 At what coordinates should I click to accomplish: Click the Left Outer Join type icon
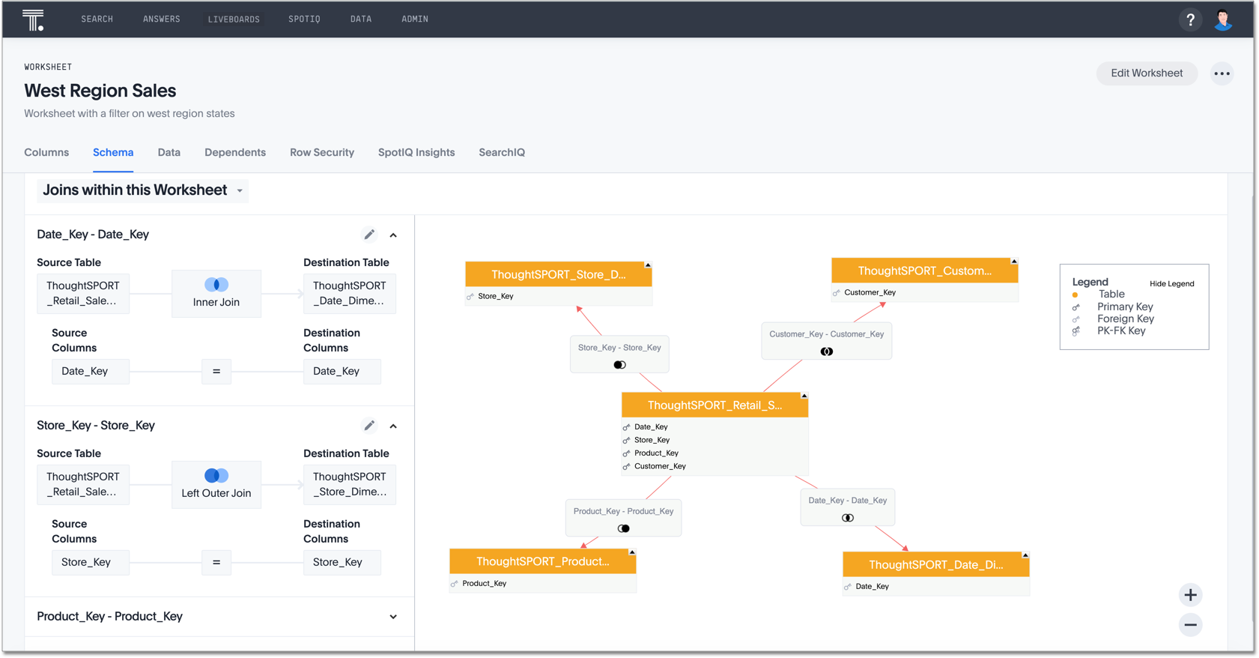click(216, 476)
